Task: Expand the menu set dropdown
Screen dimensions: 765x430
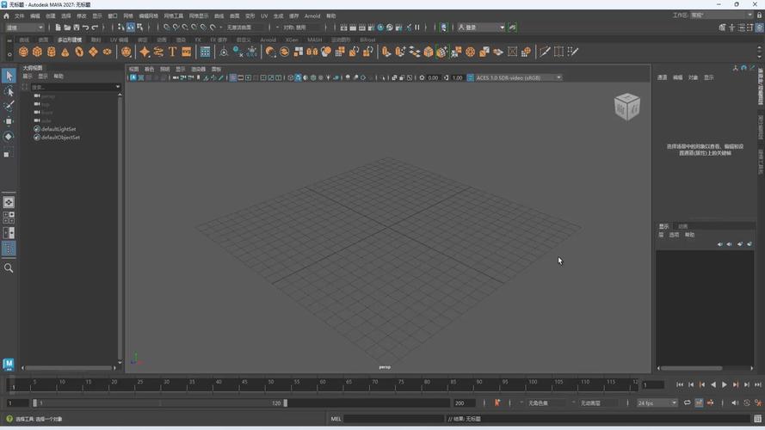Action: point(24,28)
